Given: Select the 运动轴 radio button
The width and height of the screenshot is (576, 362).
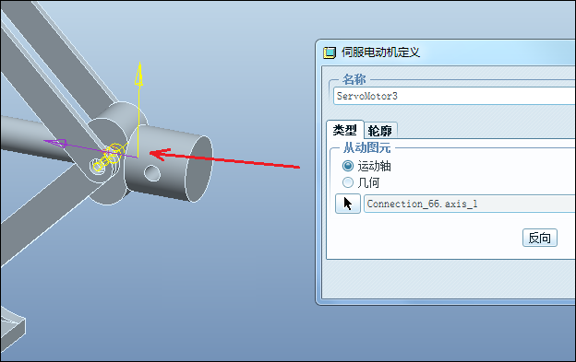Looking at the screenshot, I should click(347, 166).
